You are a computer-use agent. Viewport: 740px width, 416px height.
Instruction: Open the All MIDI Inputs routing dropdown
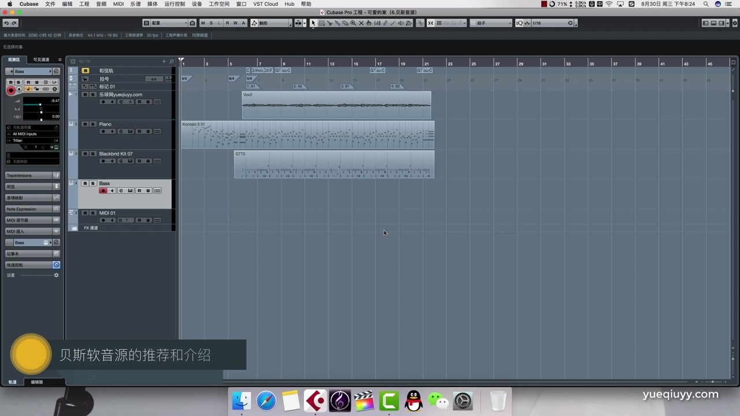(x=32, y=134)
